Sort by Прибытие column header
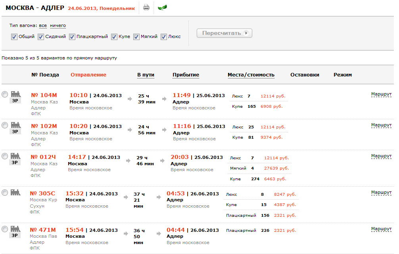399x254 pixels. [186, 75]
